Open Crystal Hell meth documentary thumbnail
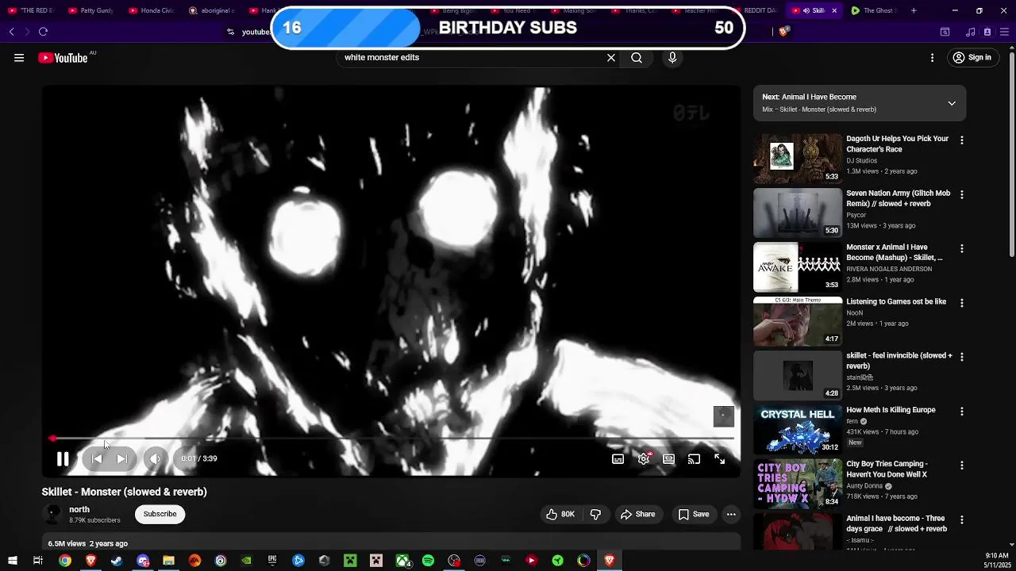1016x571 pixels. [798, 430]
